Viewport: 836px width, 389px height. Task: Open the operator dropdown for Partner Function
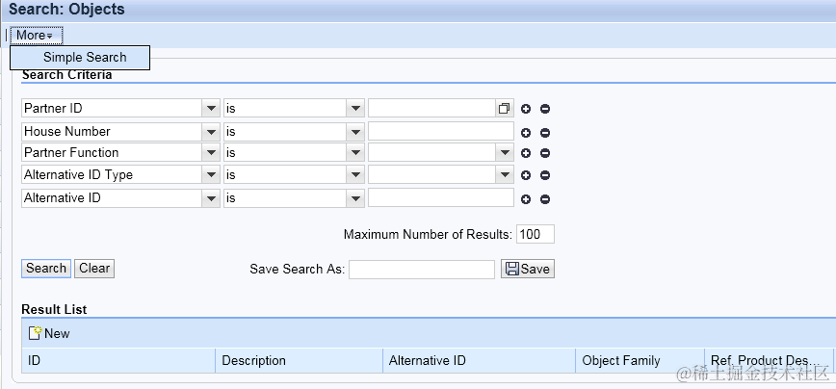coord(355,153)
